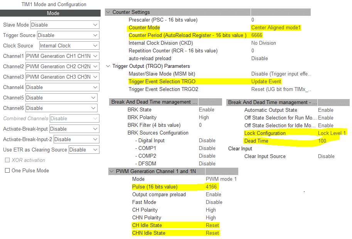Click the Dead Time value 100

click(322, 141)
